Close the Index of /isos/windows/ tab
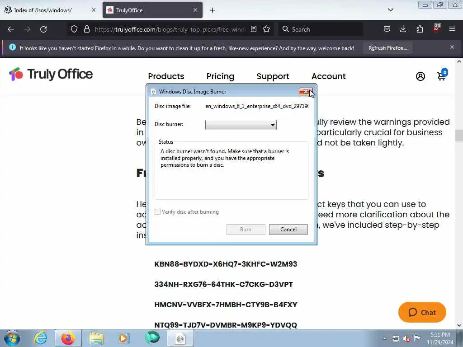 click(93, 10)
